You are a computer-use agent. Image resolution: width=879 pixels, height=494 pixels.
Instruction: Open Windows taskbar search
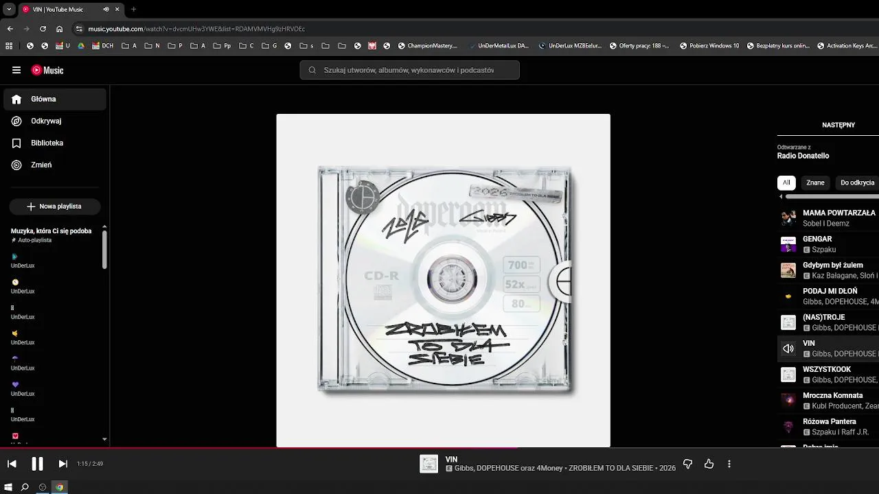click(25, 487)
